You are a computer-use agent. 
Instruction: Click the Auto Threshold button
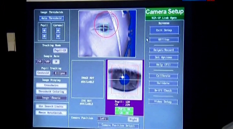pos(51,18)
